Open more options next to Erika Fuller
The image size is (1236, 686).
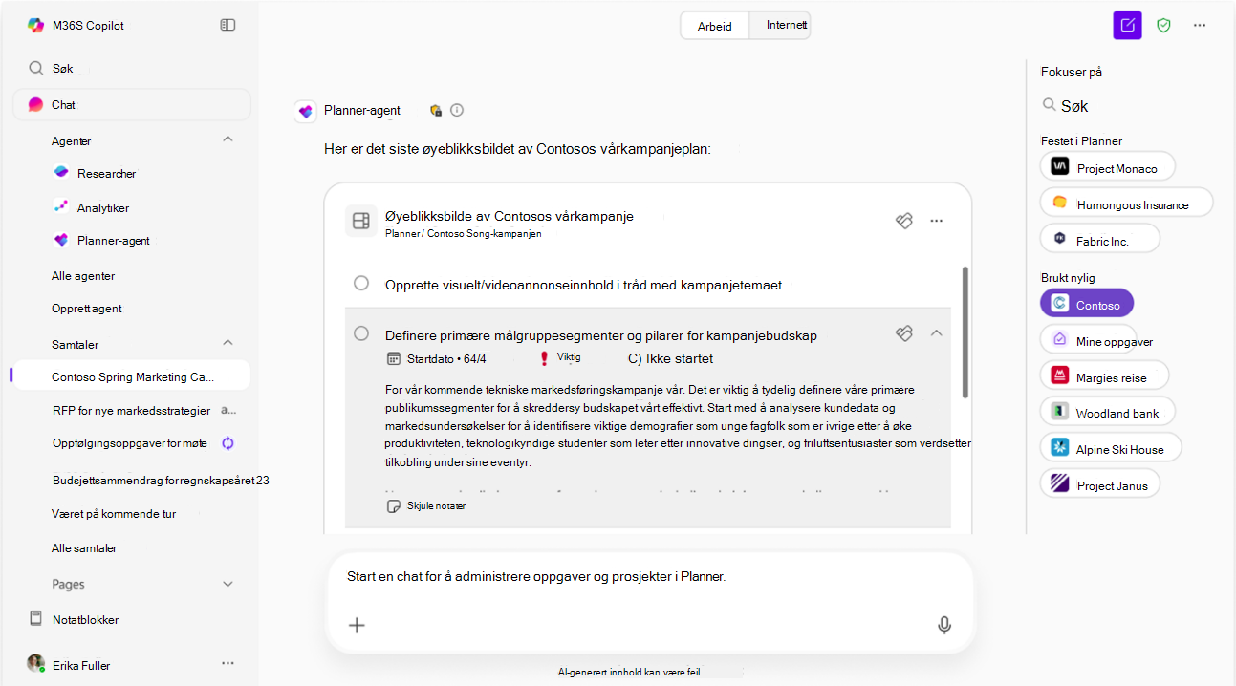point(228,663)
